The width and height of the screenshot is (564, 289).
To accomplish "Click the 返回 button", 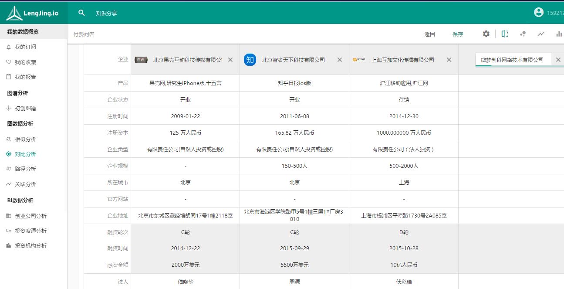I will pyautogui.click(x=429, y=34).
